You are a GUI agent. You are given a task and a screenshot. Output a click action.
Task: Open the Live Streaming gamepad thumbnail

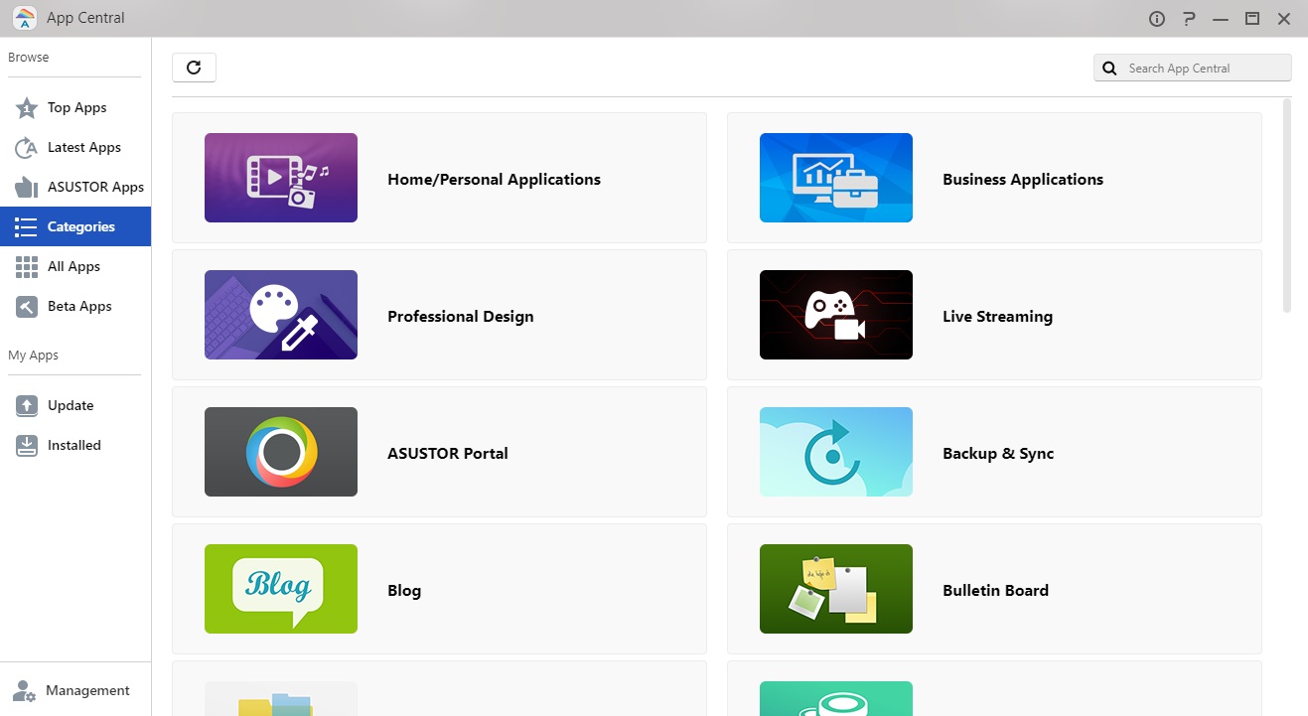(836, 315)
